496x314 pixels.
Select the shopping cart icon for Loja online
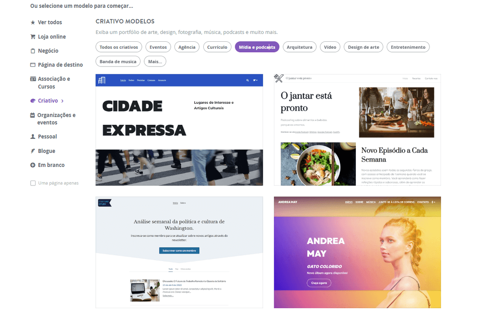pos(33,36)
